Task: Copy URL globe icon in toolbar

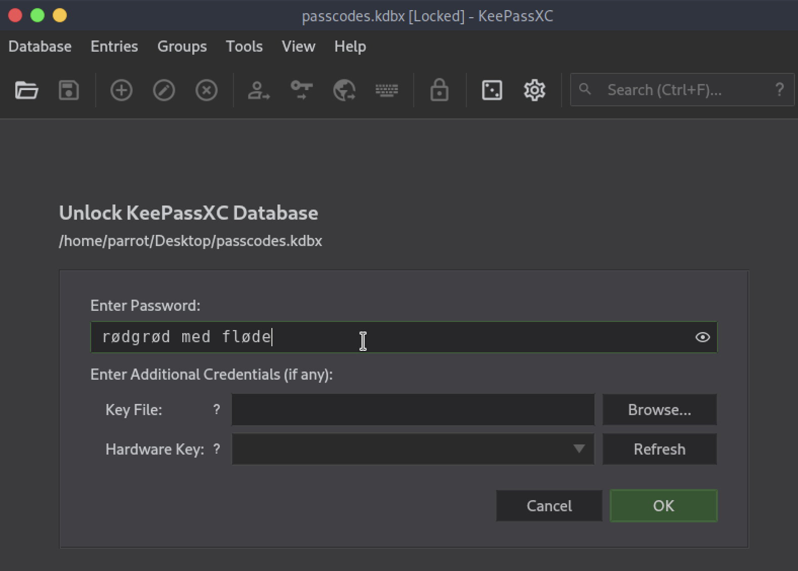Action: pos(344,91)
